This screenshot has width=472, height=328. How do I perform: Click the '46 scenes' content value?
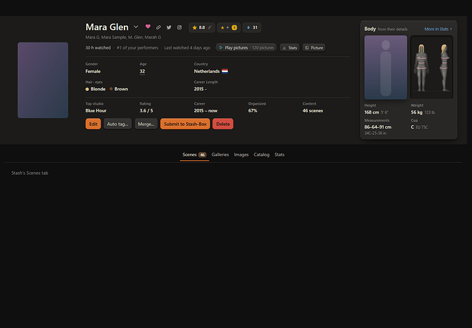313,110
